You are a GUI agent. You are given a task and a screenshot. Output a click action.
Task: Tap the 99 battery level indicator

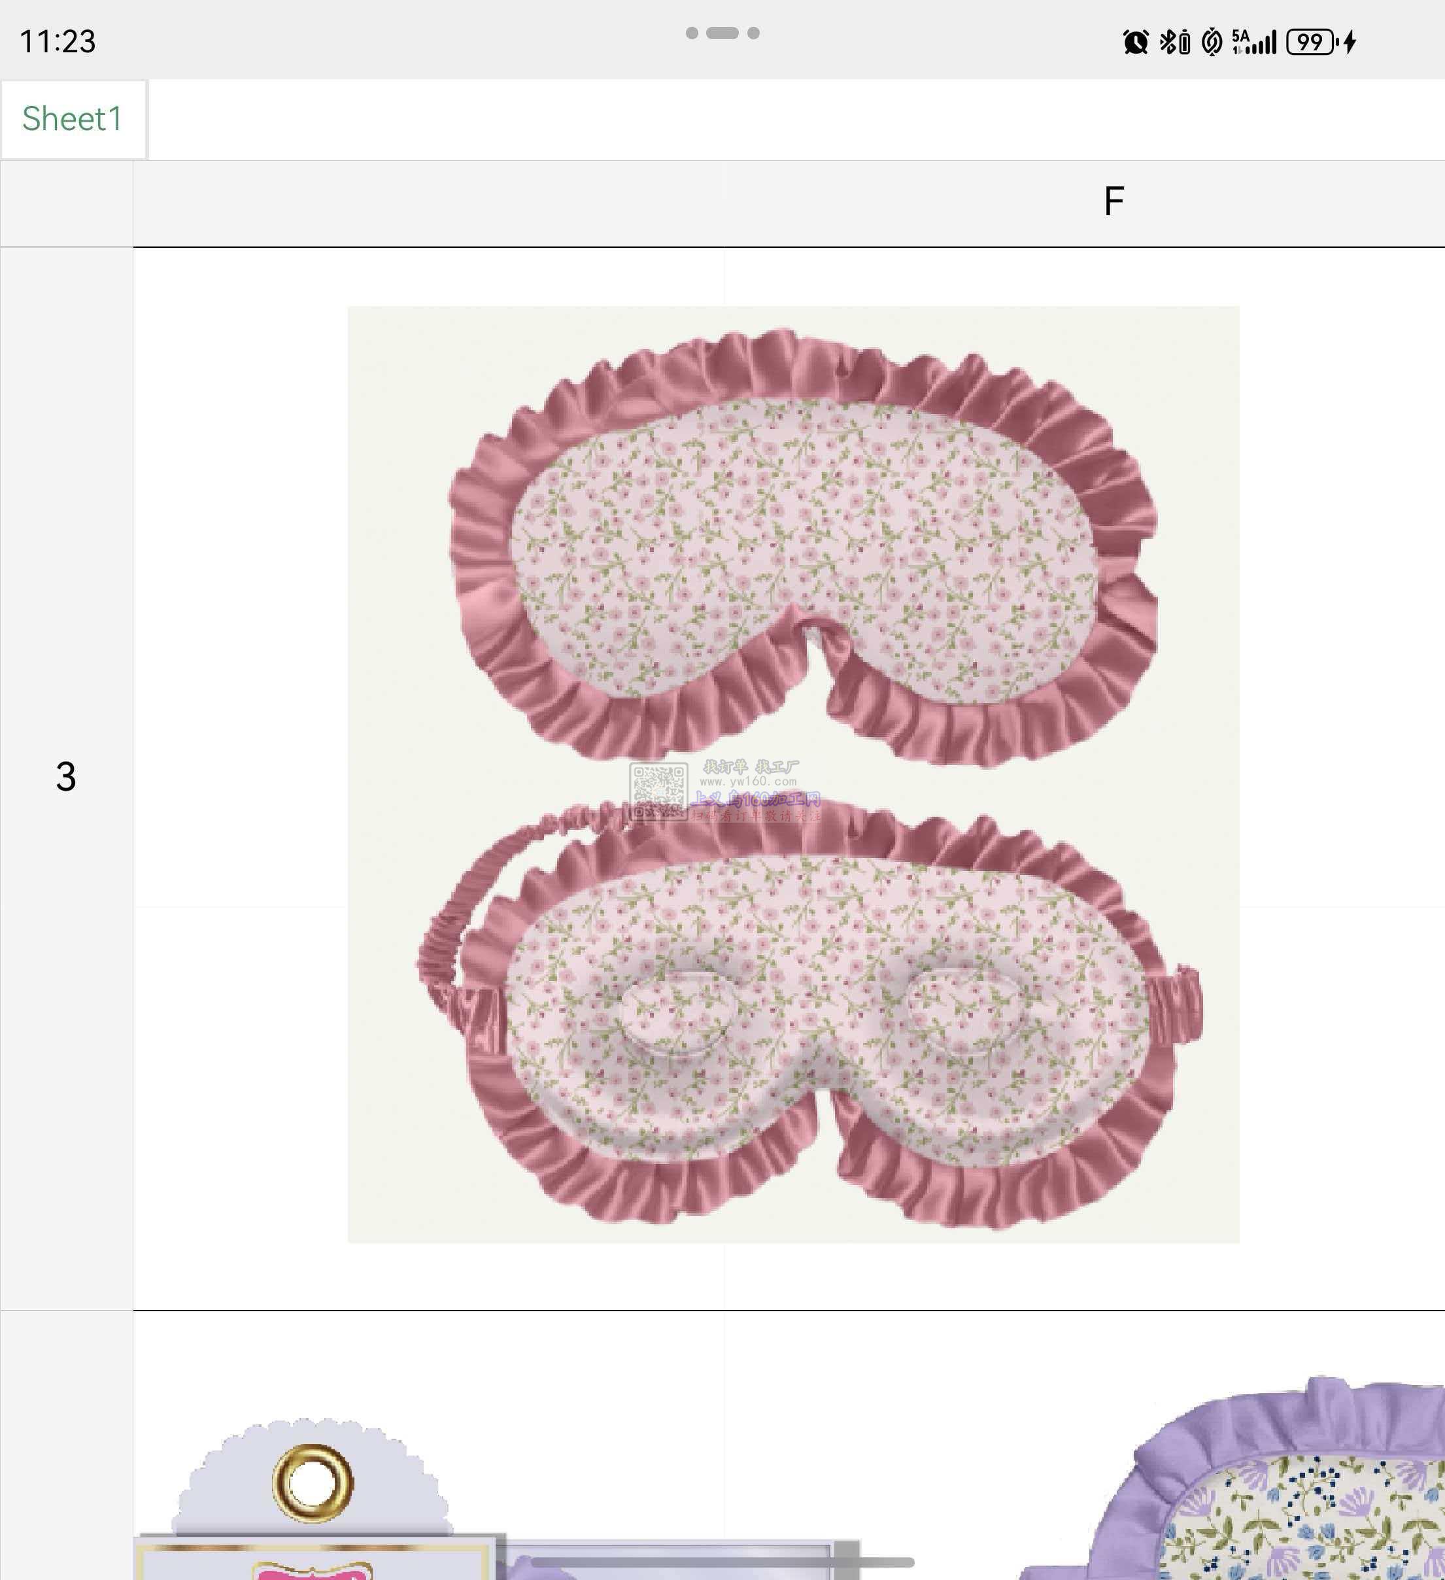click(x=1312, y=42)
